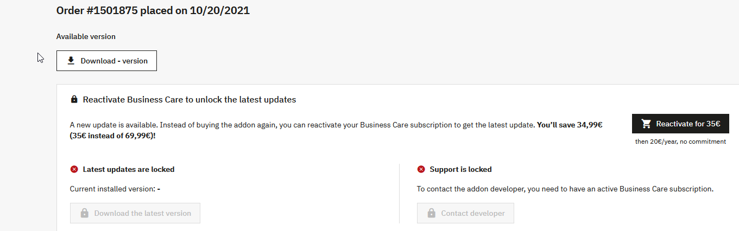Click the padlock icon beside Reactivate Business Care
Viewport: 739px width, 231px height.
point(74,100)
